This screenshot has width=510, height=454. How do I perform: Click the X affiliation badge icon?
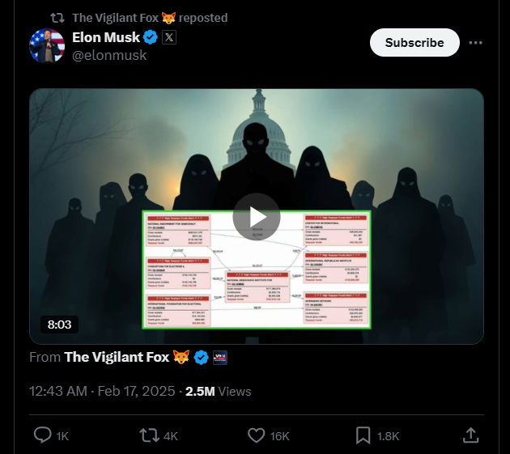click(169, 37)
